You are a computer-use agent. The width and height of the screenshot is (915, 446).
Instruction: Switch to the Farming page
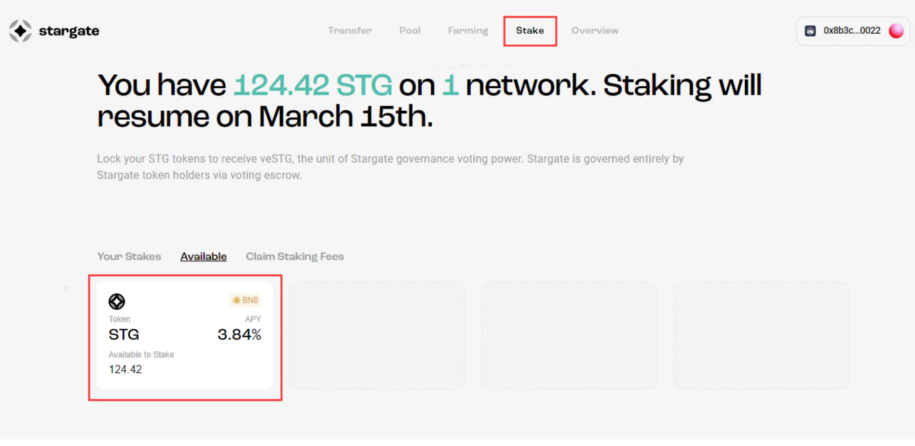pyautogui.click(x=468, y=30)
